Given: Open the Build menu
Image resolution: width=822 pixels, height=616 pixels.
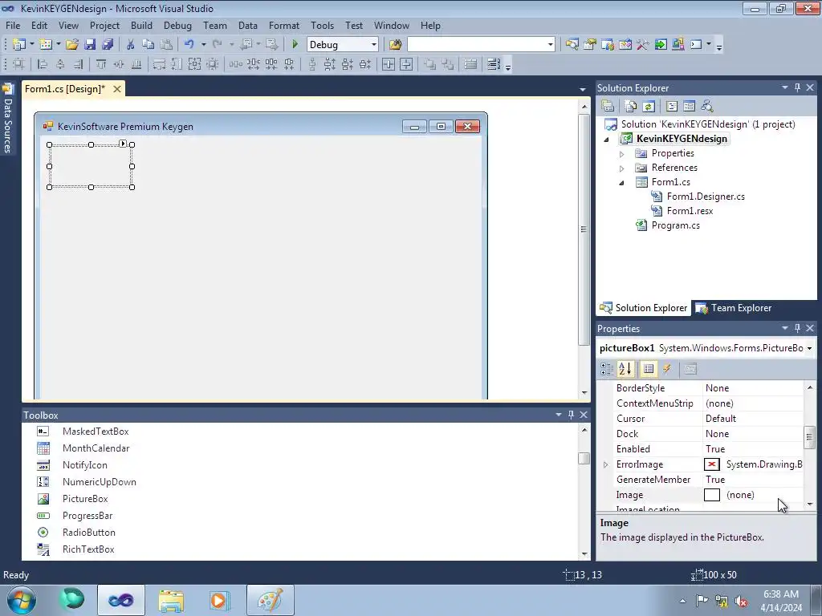Looking at the screenshot, I should point(141,25).
